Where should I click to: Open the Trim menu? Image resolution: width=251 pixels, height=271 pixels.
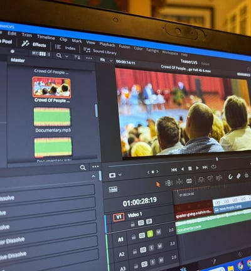click(27, 35)
